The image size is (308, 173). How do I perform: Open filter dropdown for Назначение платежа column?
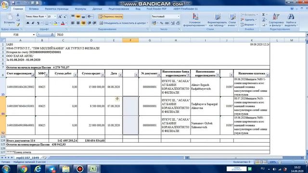[x=268, y=75]
